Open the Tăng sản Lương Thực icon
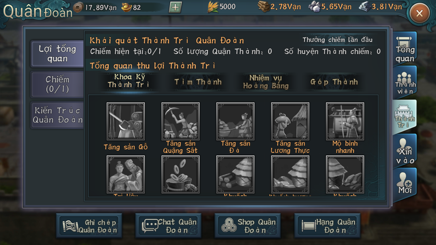The image size is (436, 245). pos(290,121)
